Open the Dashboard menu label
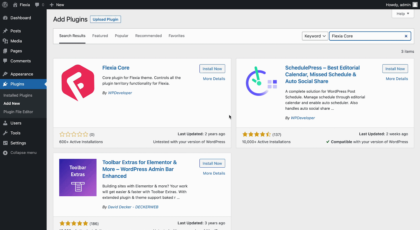This screenshot has height=230, width=420. [x=21, y=18]
